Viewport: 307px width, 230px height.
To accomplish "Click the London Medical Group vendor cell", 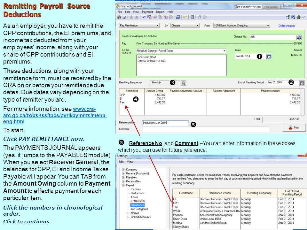I will tap(220, 223).
